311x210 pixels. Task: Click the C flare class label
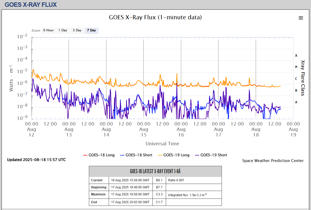coord(296,79)
